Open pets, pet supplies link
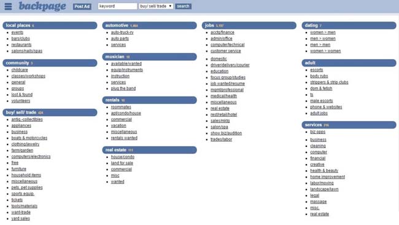Image resolution: width=399 pixels, height=225 pixels. click(27, 187)
